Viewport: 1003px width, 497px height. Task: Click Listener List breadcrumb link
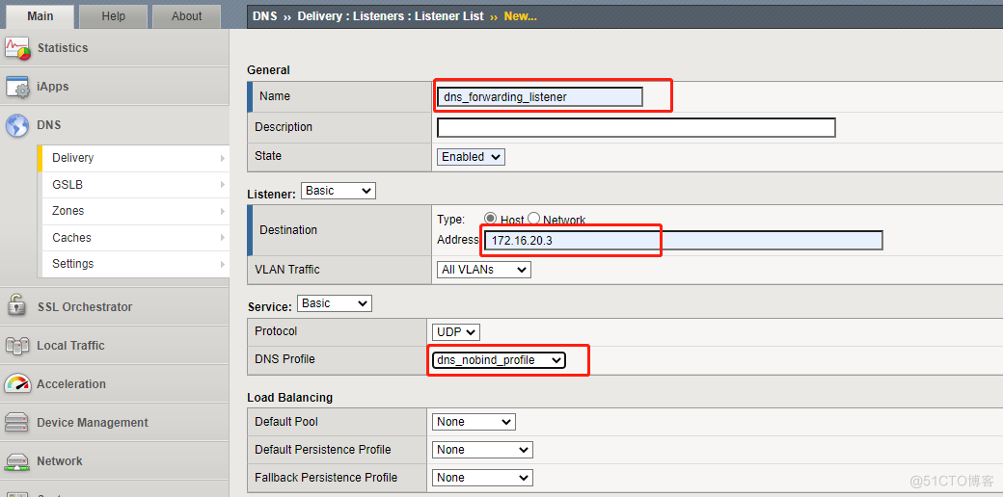[x=449, y=16]
